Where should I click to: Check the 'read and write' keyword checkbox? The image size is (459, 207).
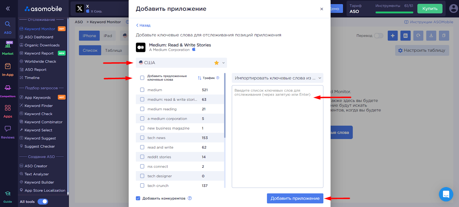(142, 147)
